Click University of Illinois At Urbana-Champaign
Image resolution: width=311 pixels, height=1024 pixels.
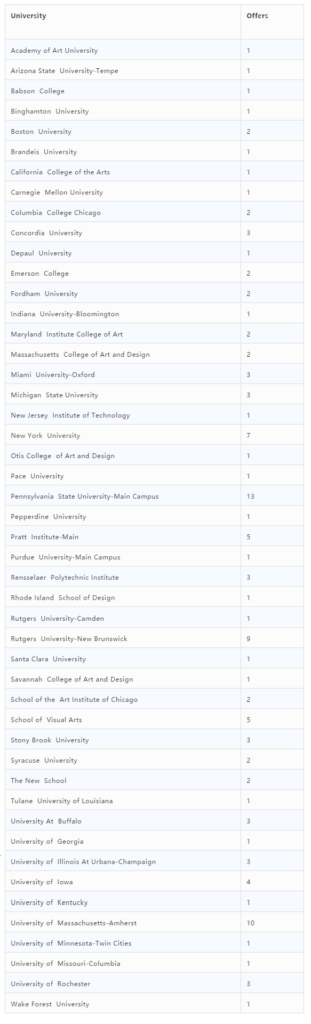[83, 862]
